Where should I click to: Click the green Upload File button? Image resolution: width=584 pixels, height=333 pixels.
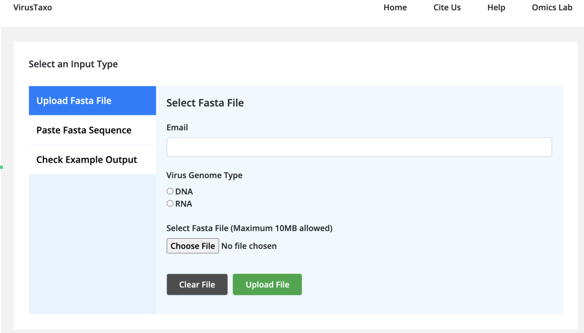click(x=267, y=285)
